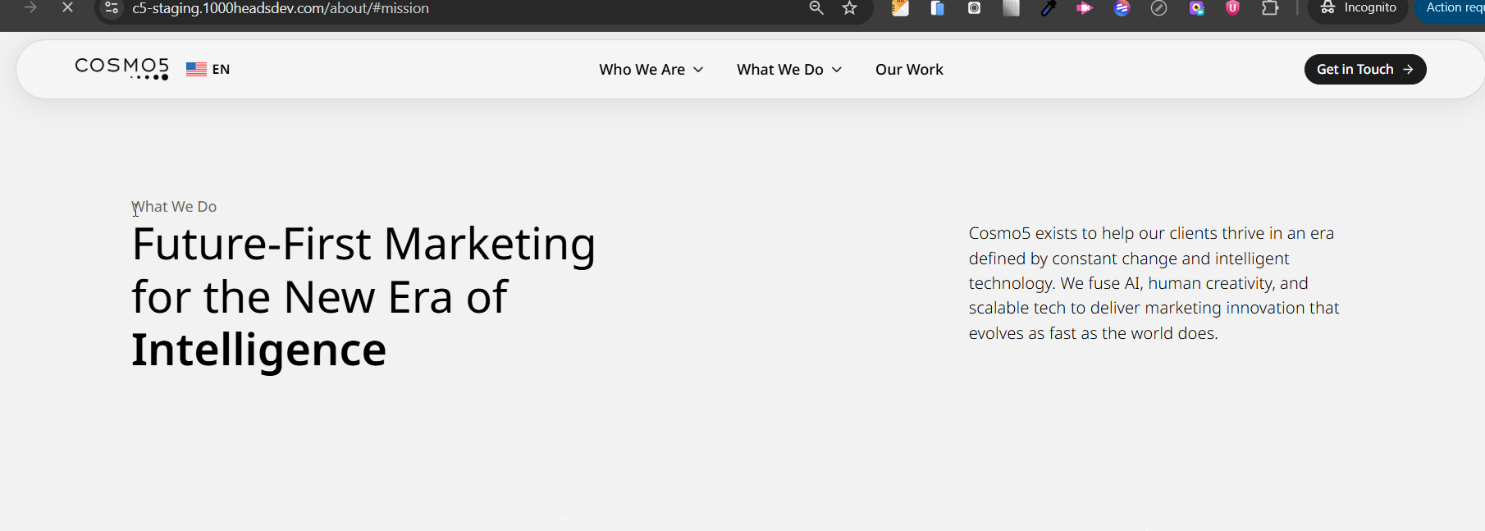Open the Extensions puzzle piece menu
The image size is (1485, 531).
pos(1270,8)
